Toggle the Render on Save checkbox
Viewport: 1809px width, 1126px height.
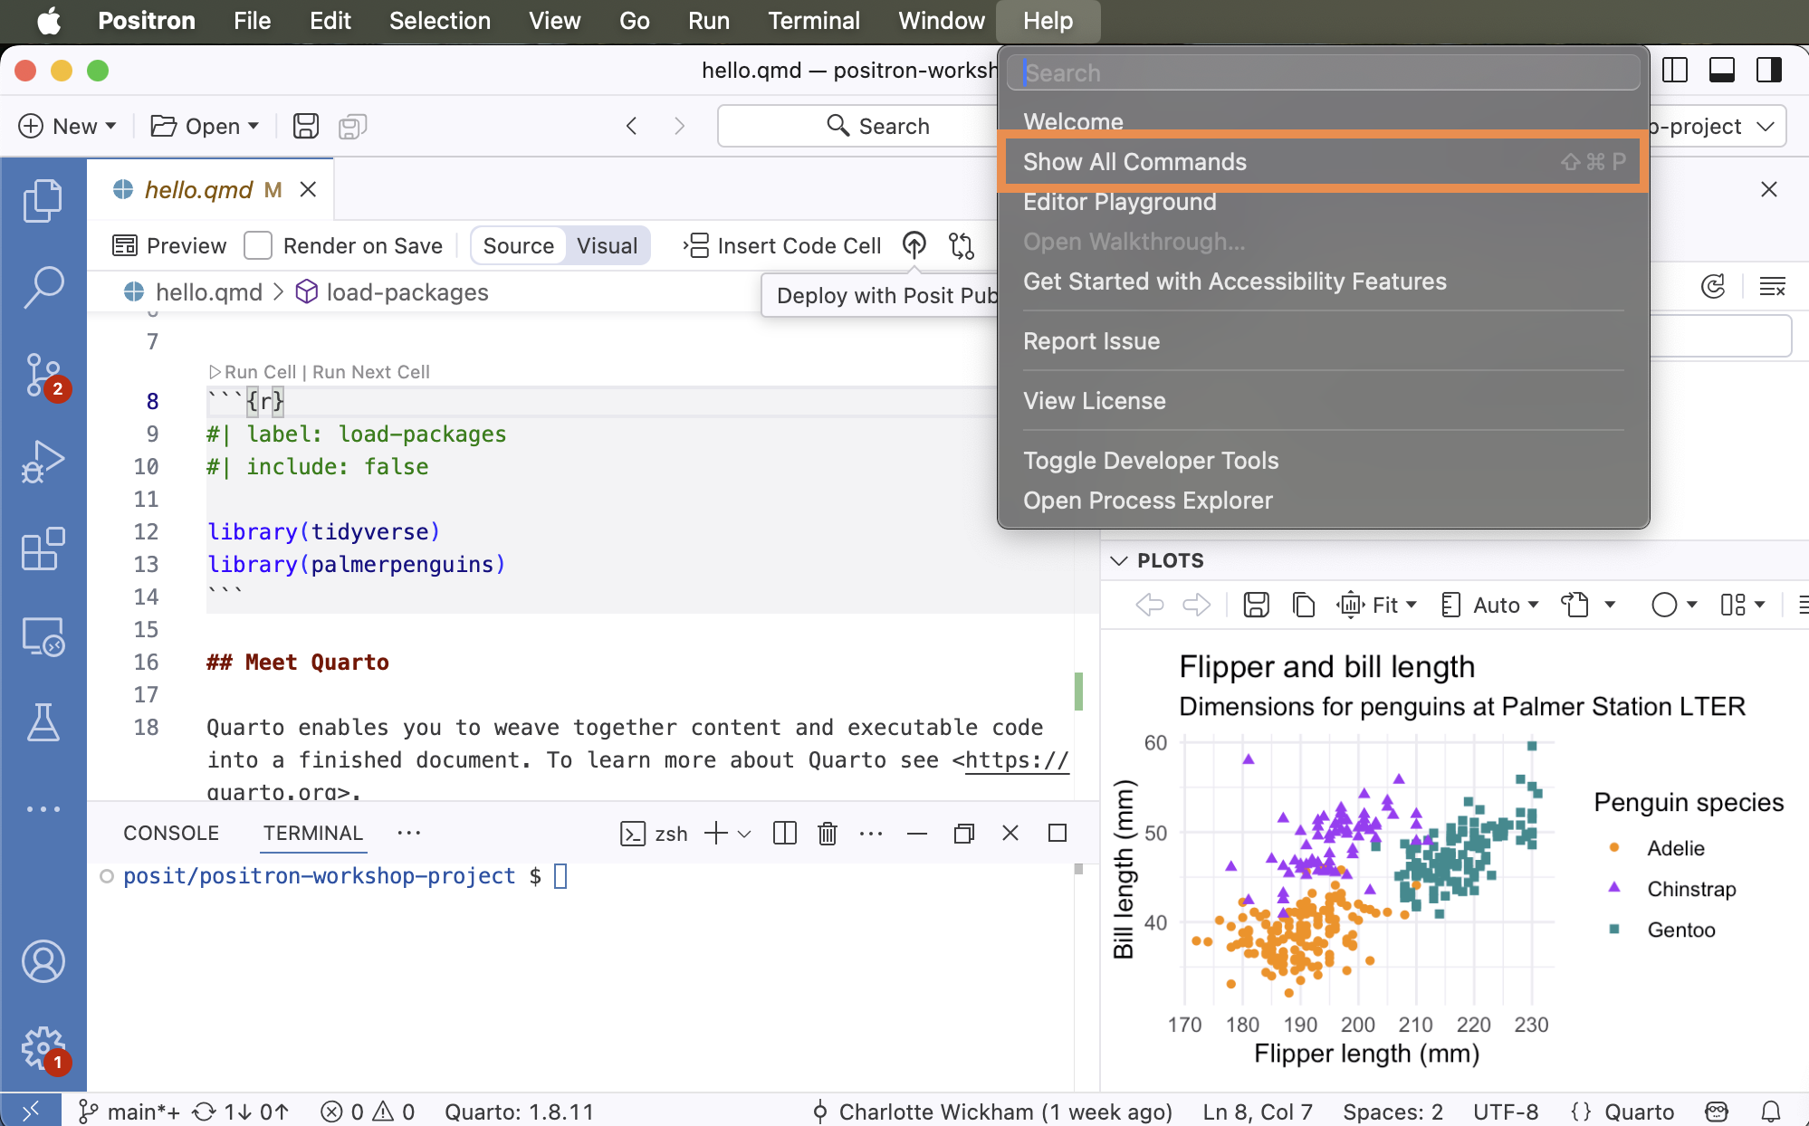pyautogui.click(x=258, y=245)
